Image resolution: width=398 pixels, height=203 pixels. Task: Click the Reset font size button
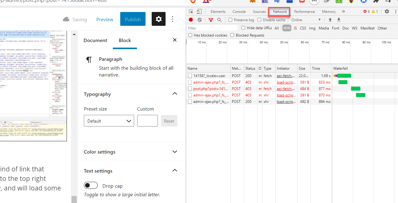169,121
